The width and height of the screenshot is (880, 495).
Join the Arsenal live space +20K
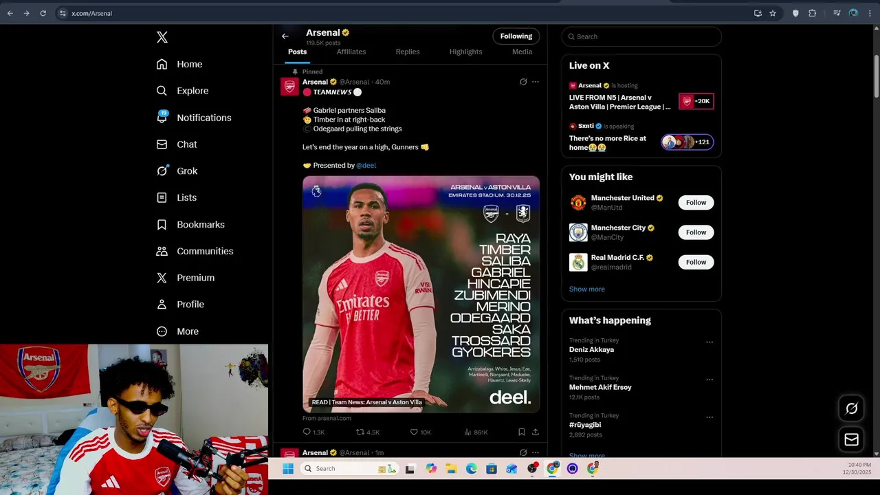696,101
